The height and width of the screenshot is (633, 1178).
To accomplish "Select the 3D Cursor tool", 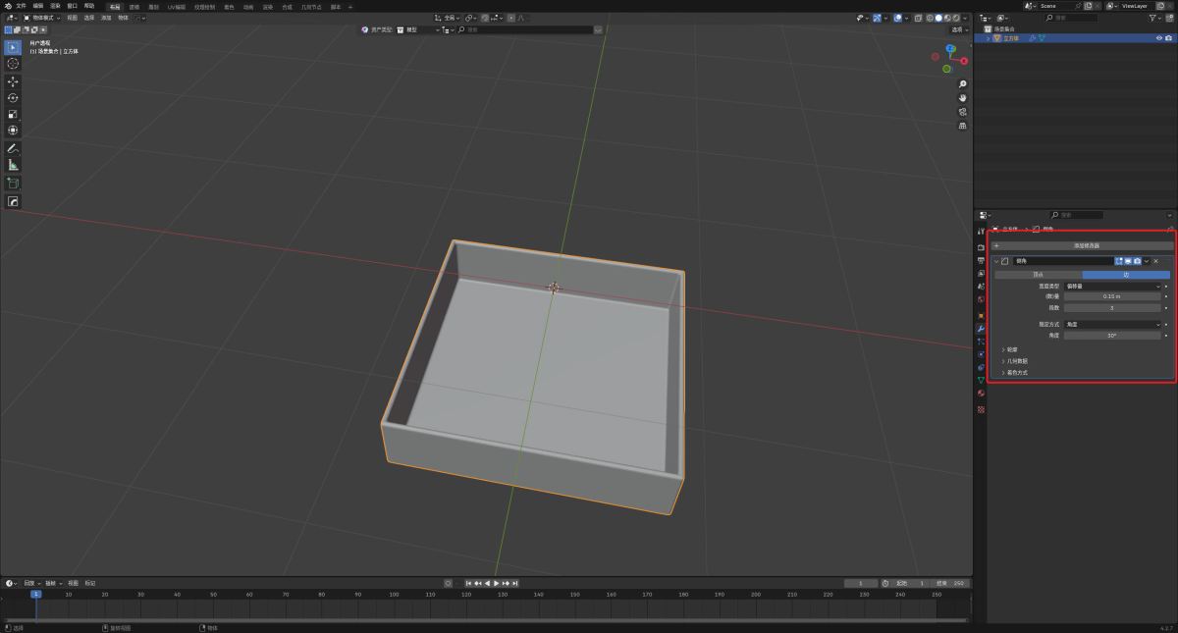I will (13, 63).
